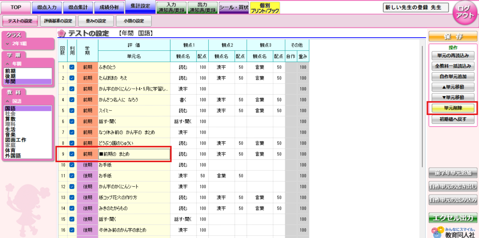Click the orange 保存 save button
The image size is (479, 238).
[452, 36]
